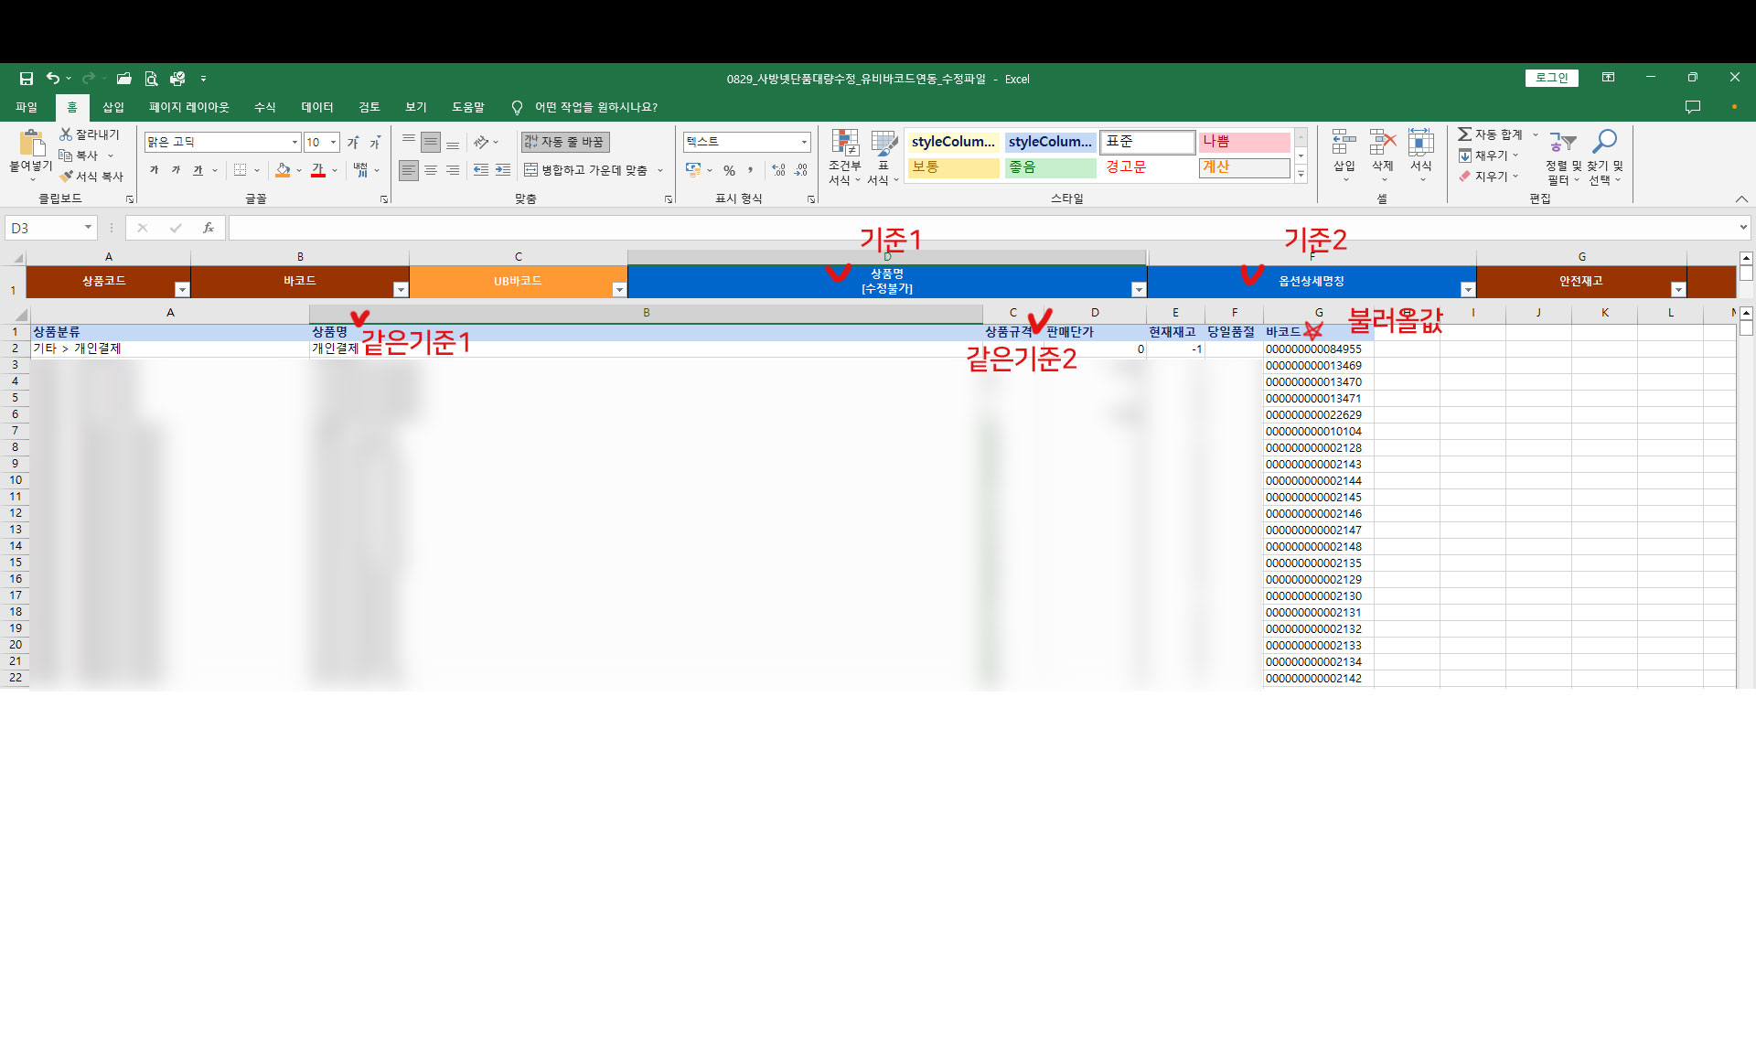This screenshot has width=1756, height=1051.
Task: Align text to the left
Action: [x=408, y=170]
